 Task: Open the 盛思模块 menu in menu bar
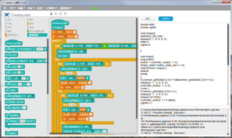pyautogui.click(x=66, y=8)
